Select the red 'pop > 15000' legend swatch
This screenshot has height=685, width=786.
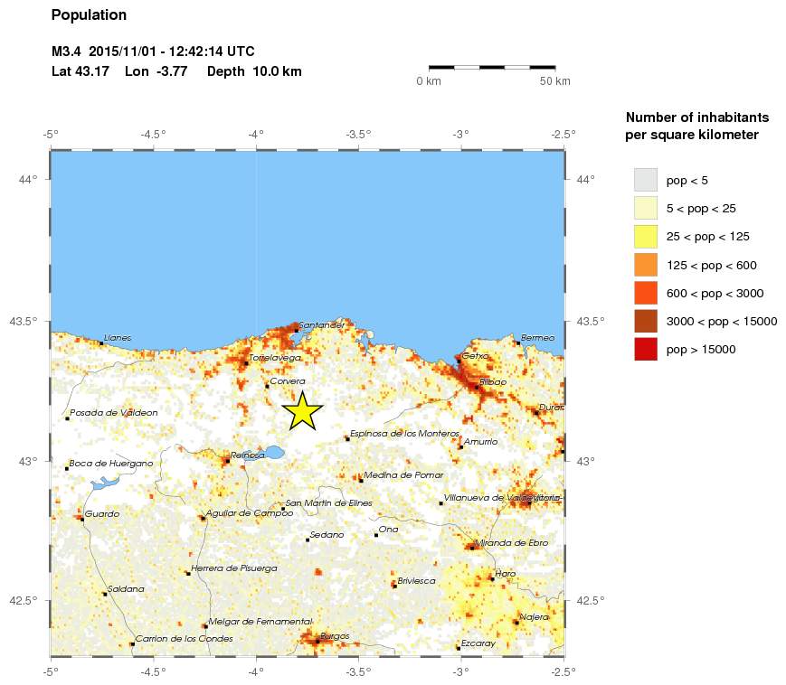tap(646, 349)
